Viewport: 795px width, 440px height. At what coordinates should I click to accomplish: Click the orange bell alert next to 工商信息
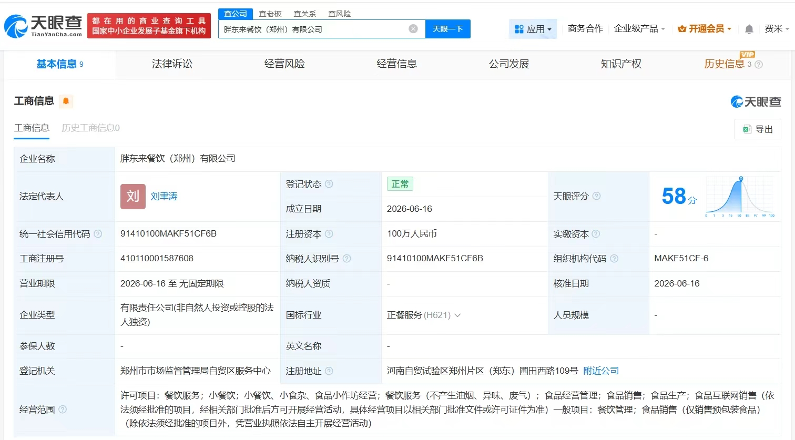pyautogui.click(x=66, y=101)
